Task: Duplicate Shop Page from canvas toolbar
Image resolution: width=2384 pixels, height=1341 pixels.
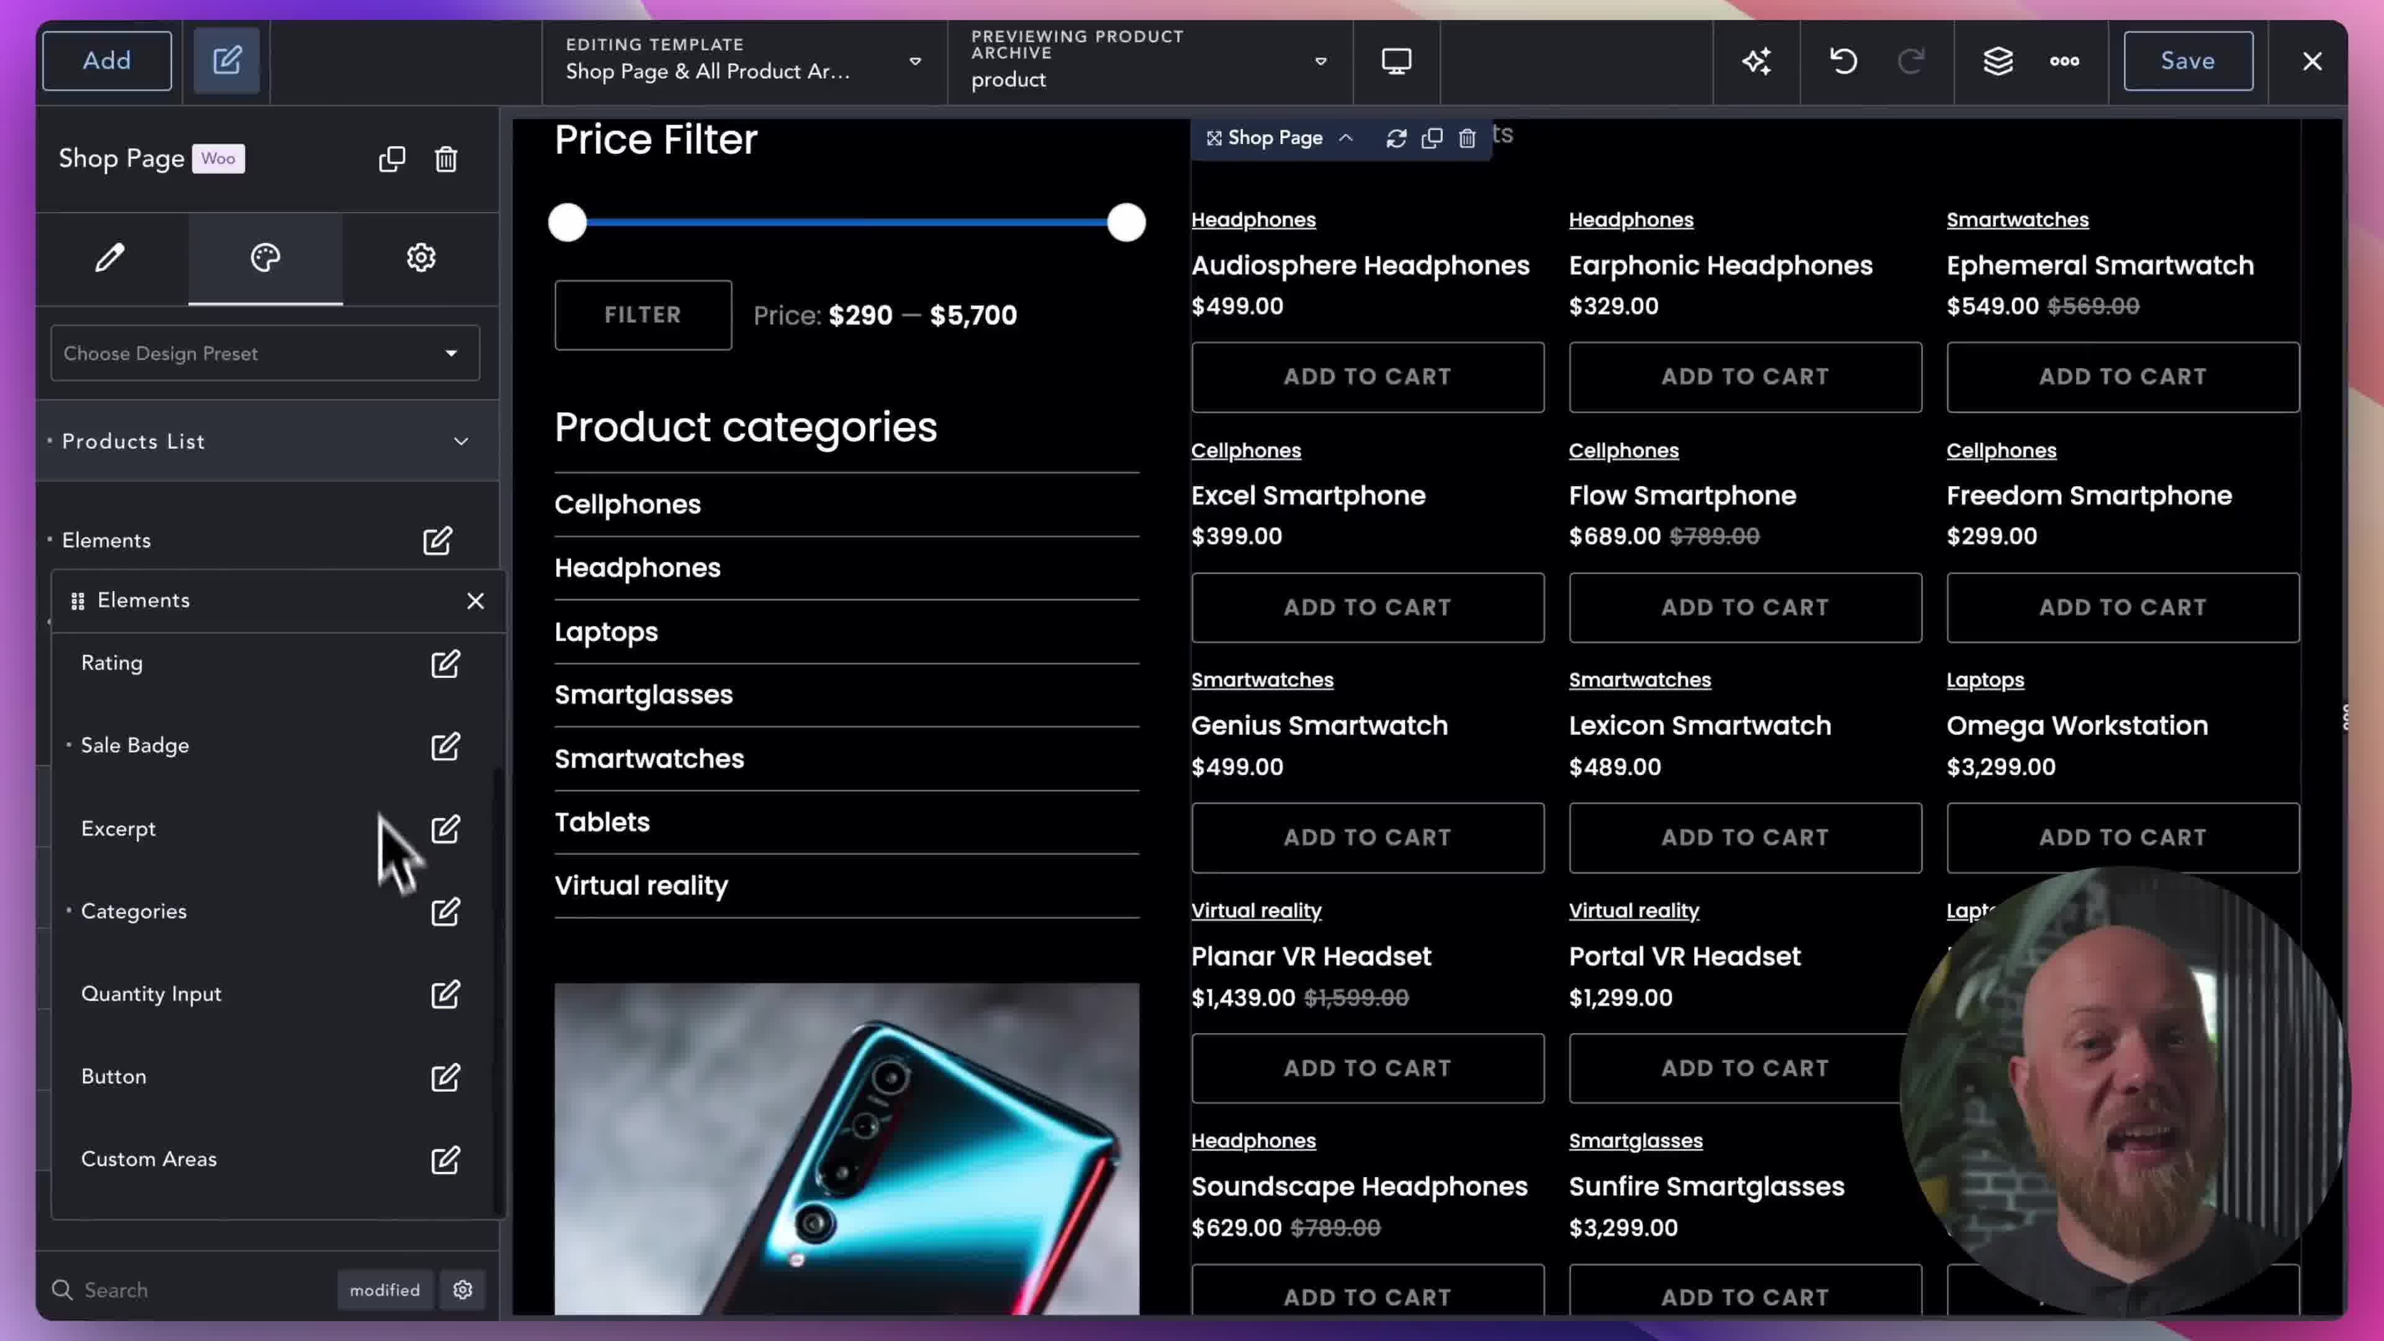Action: [x=1432, y=138]
